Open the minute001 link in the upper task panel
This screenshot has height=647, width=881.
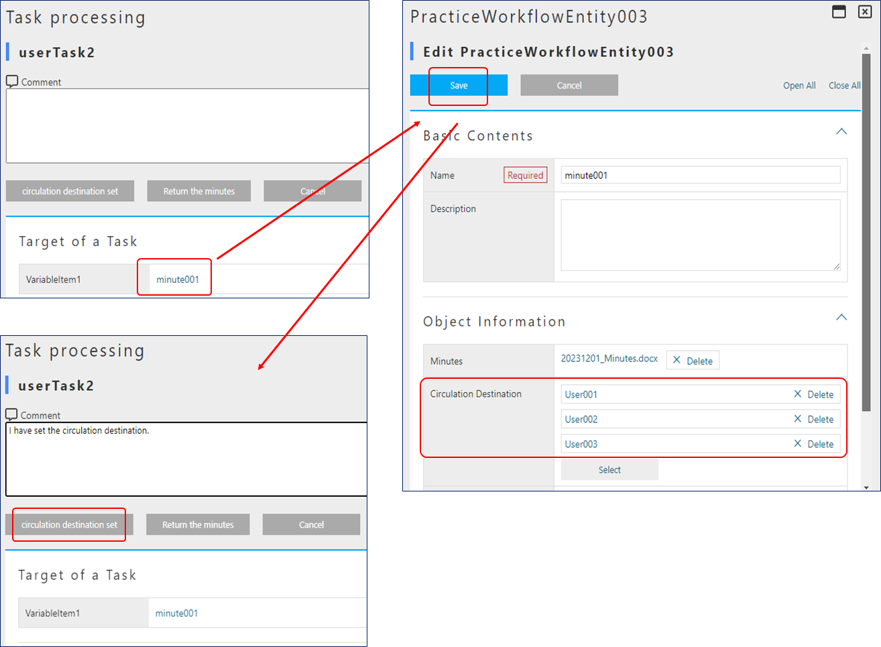point(178,280)
